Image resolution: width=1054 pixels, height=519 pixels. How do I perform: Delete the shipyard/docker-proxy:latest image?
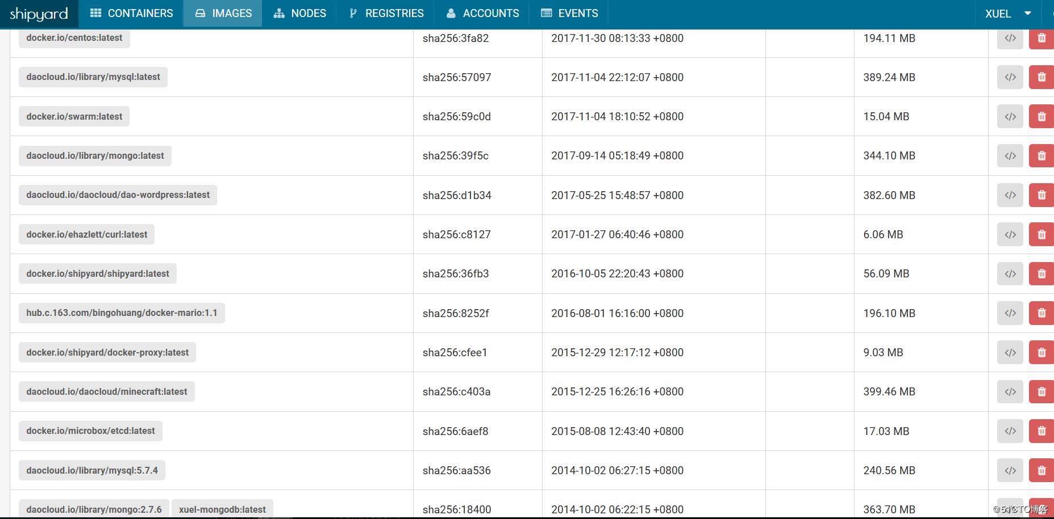point(1041,352)
